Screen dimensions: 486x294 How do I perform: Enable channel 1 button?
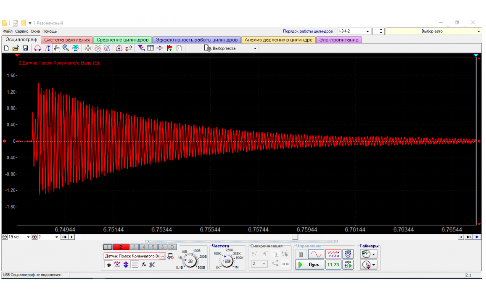click(x=107, y=247)
